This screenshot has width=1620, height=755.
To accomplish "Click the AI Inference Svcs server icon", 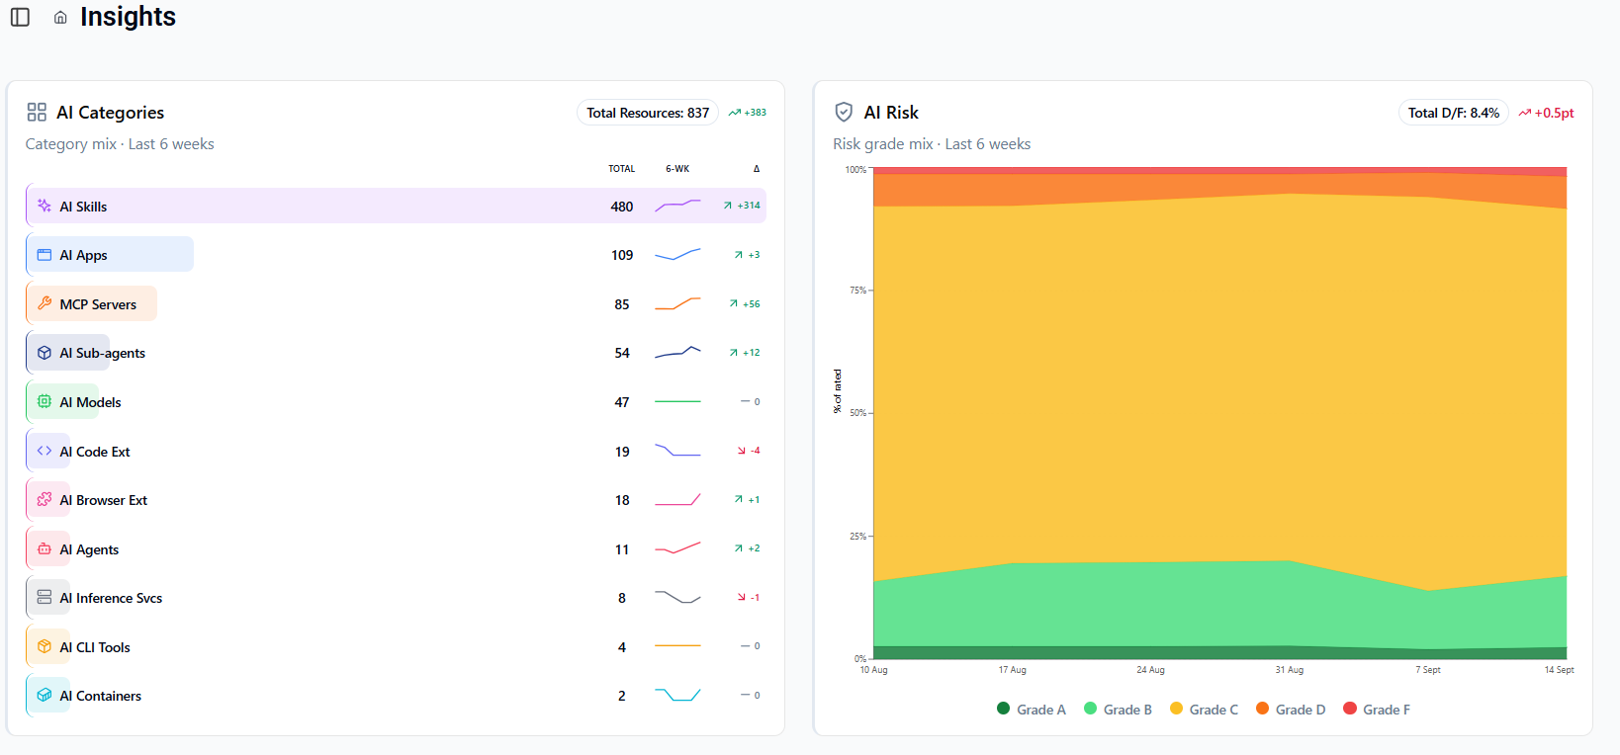I will pos(45,598).
